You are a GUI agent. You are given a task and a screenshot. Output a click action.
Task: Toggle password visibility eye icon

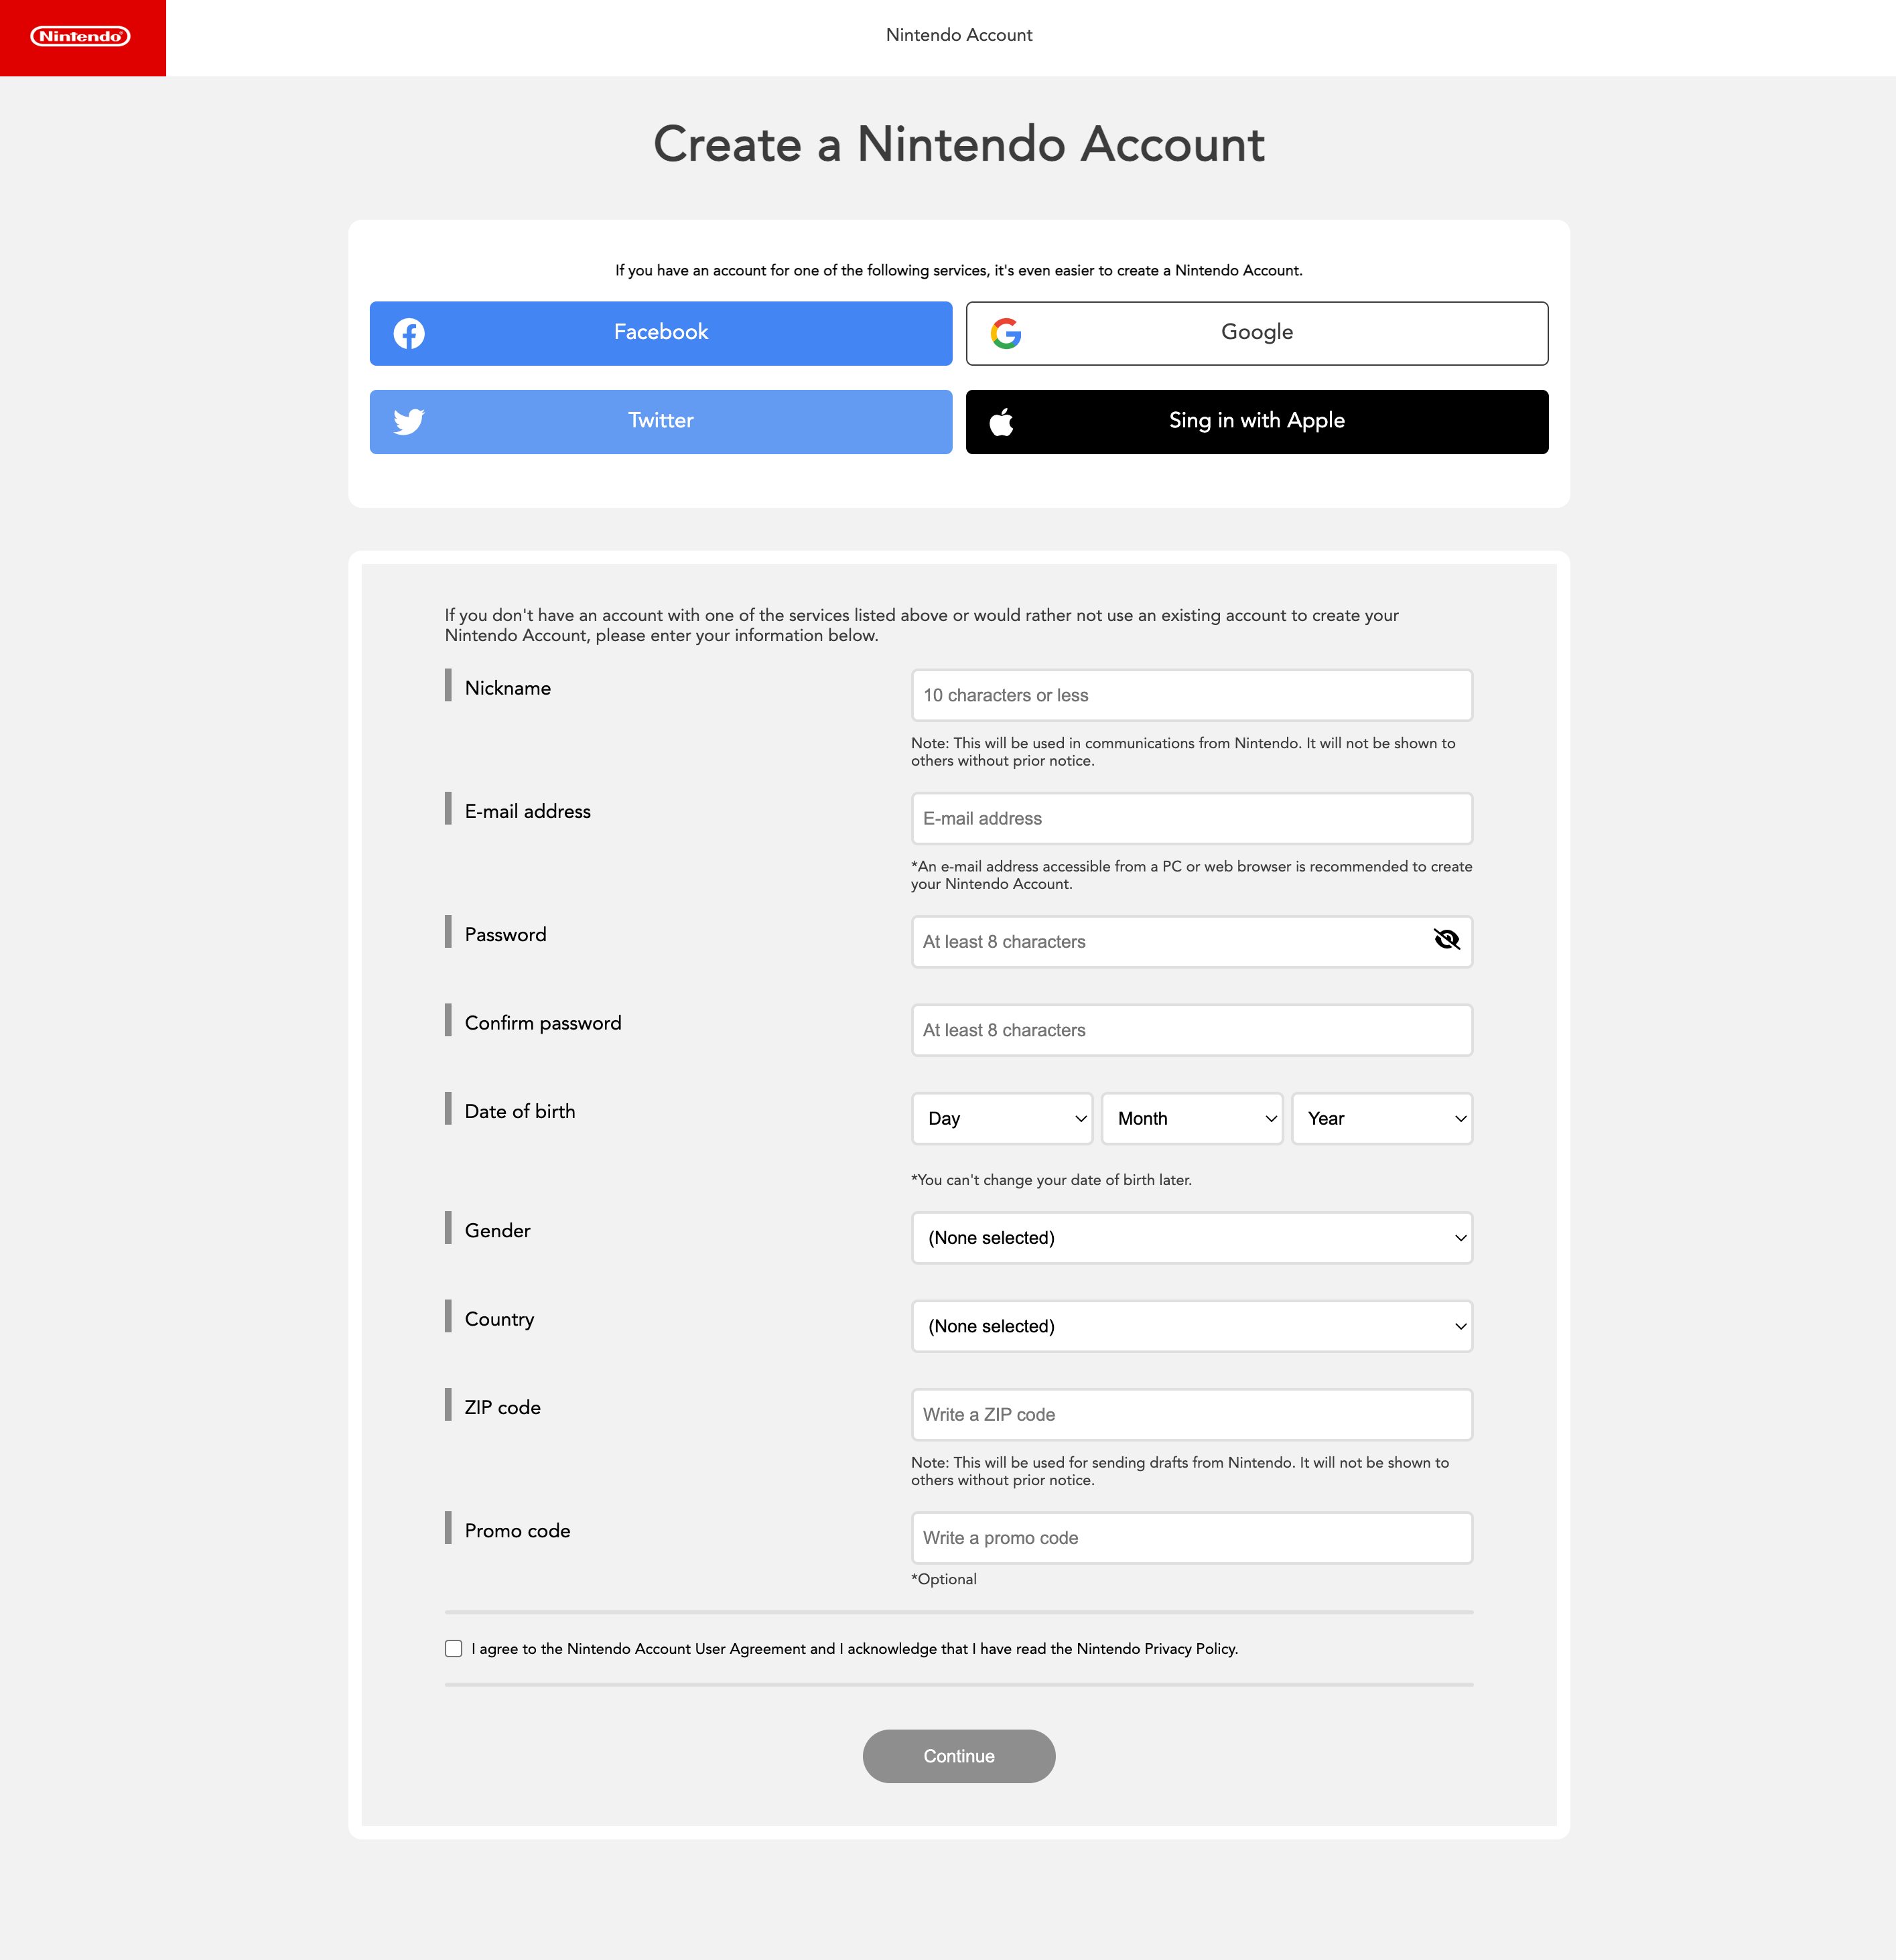click(1446, 940)
